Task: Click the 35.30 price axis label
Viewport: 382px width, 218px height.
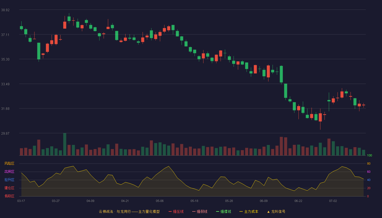Action: click(5, 59)
